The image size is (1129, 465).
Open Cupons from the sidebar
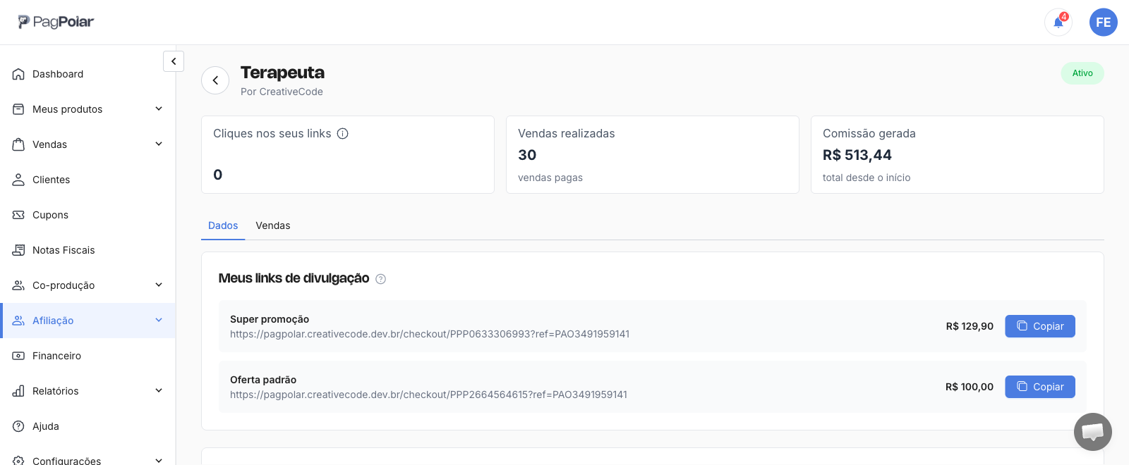pos(88,215)
